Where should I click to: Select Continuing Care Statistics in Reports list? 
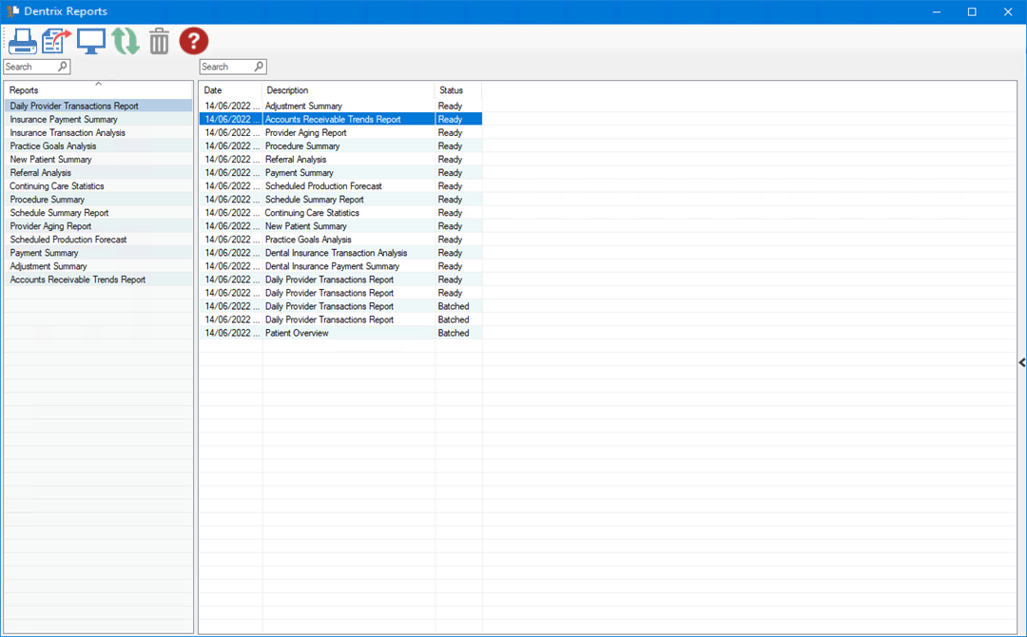(x=57, y=186)
